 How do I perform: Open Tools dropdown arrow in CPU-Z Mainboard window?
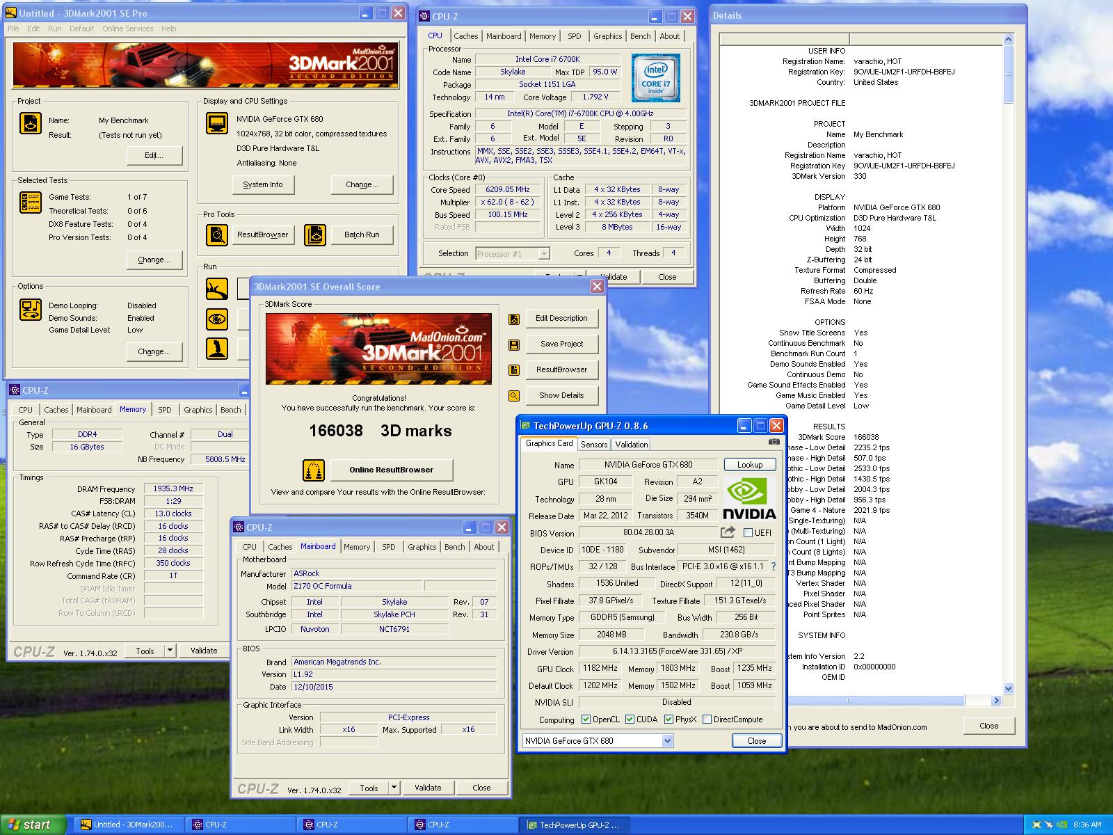(x=394, y=788)
